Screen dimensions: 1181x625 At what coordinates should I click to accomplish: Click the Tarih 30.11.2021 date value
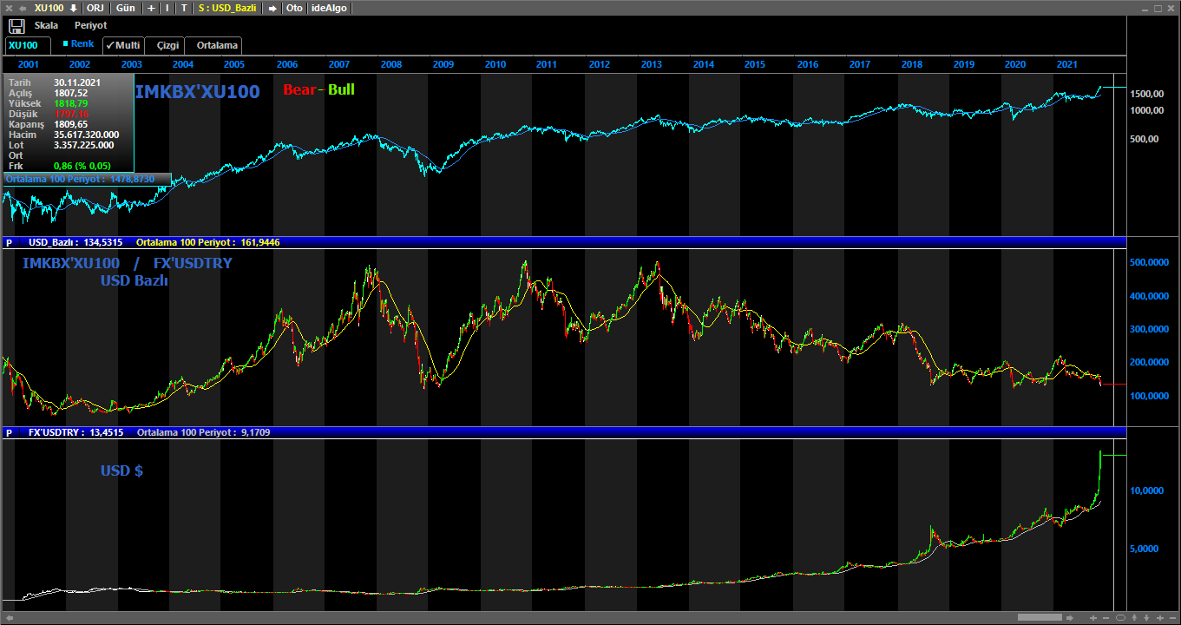click(x=78, y=82)
